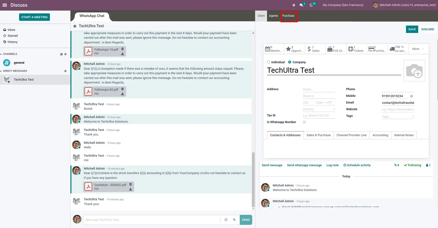Image resolution: width=438 pixels, height=228 pixels.
Task: Open Sales dollar stat button
Action: pos(315,49)
